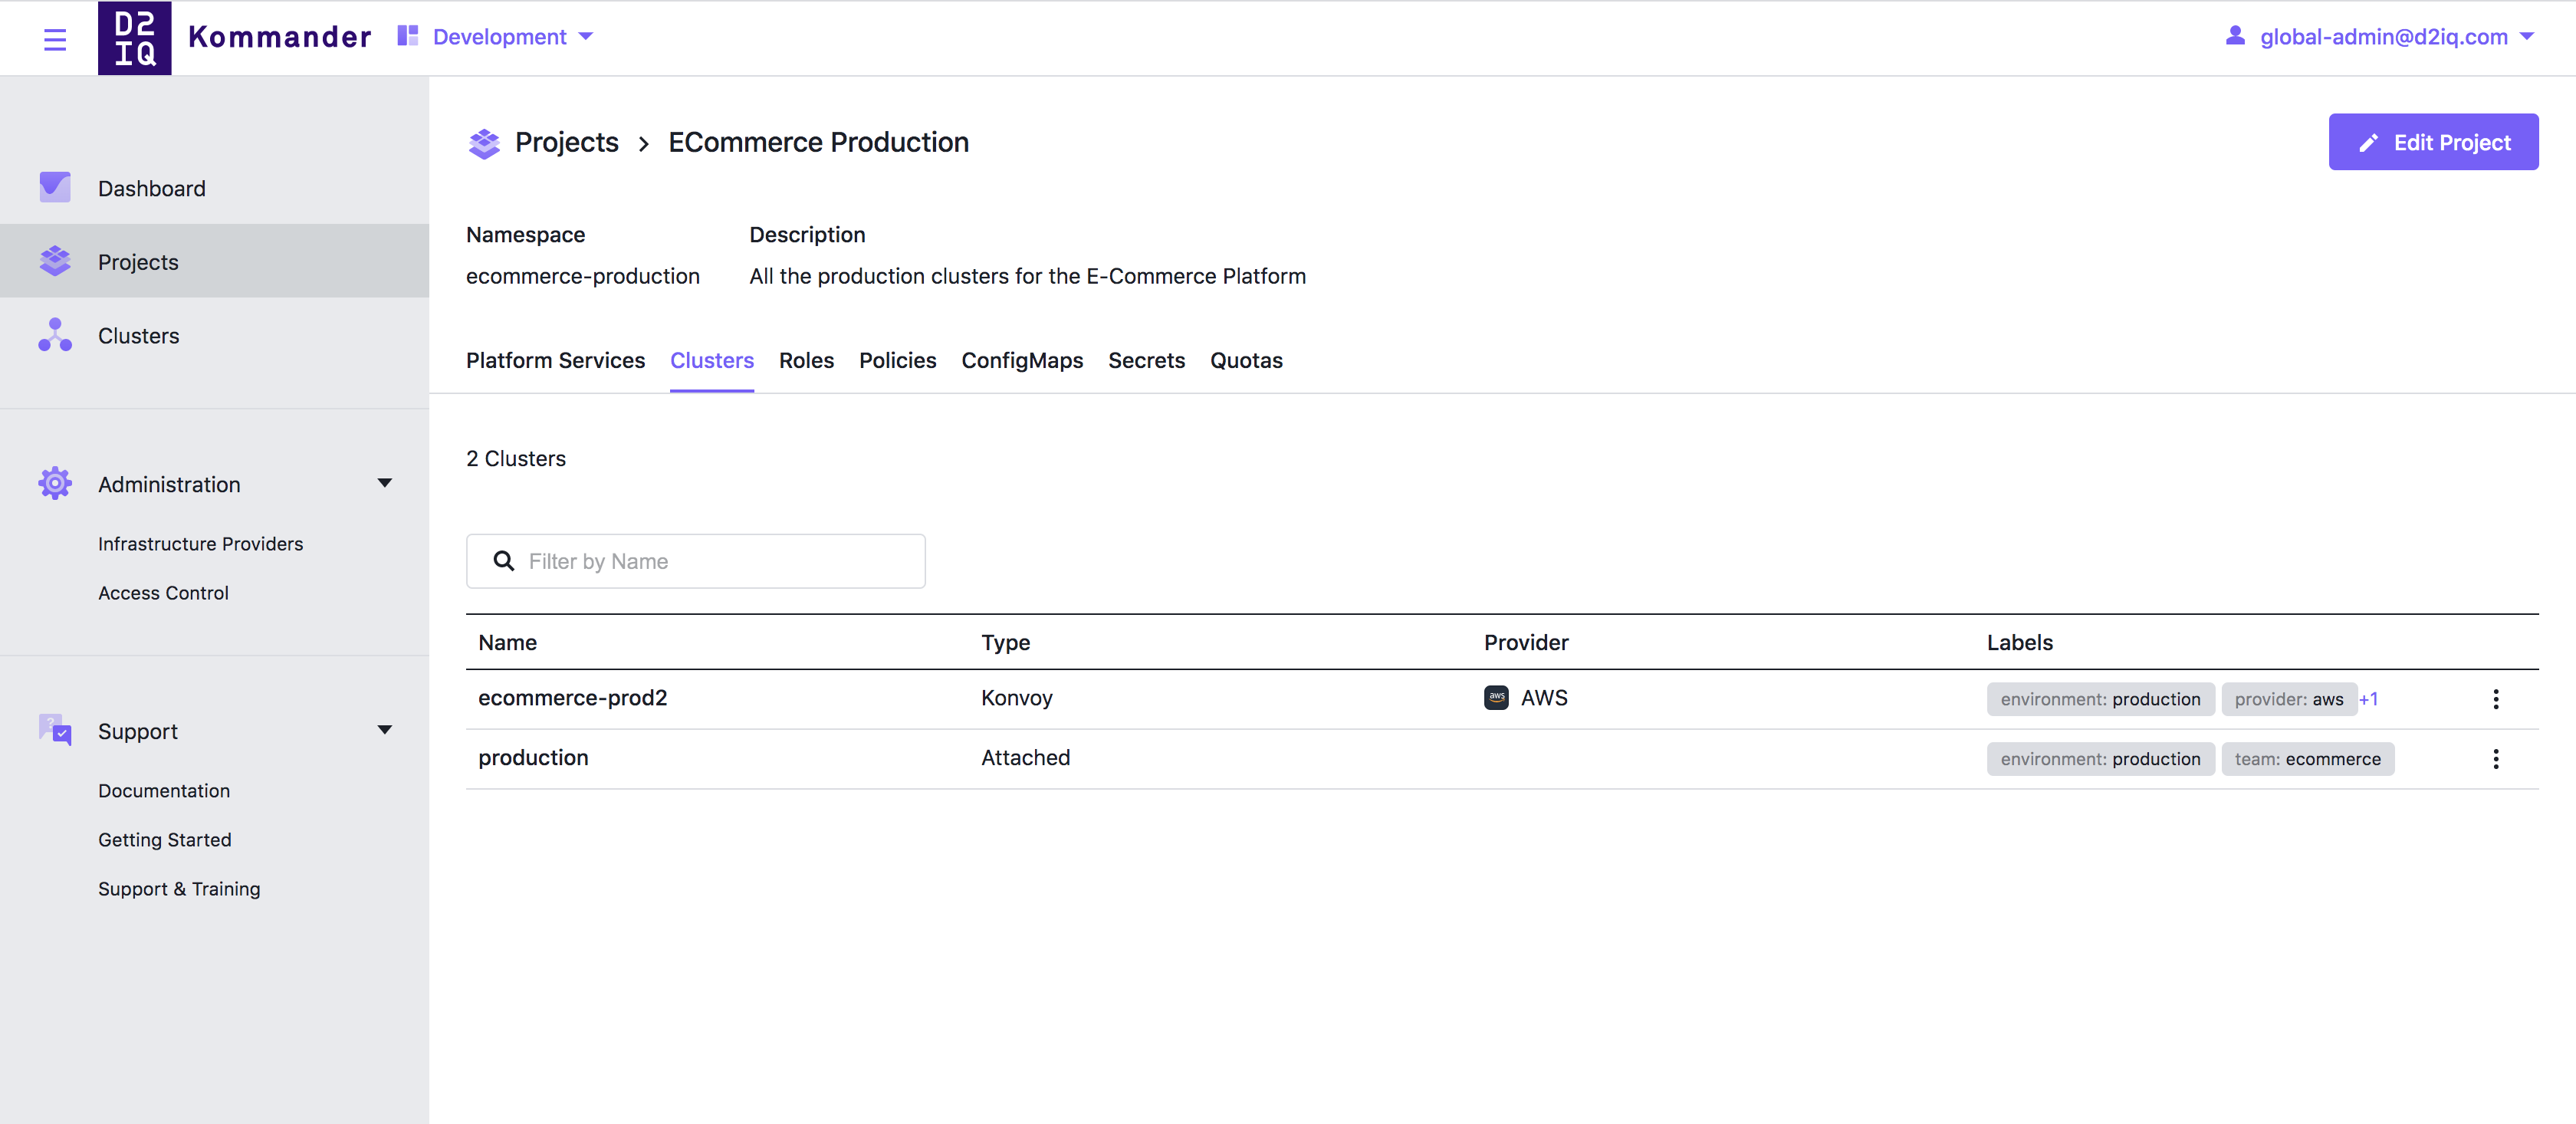
Task: Collapse the Administration section arrow
Action: 384,483
